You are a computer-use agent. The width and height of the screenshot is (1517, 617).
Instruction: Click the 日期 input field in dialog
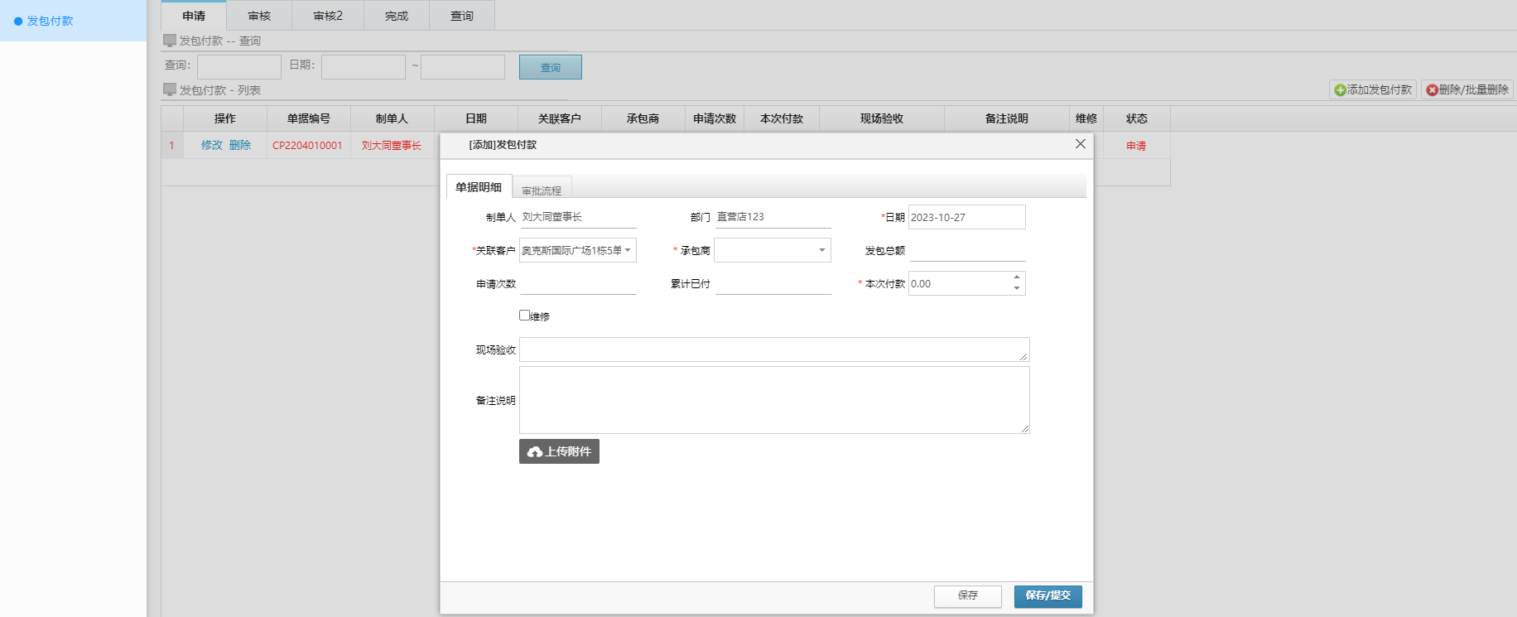966,217
